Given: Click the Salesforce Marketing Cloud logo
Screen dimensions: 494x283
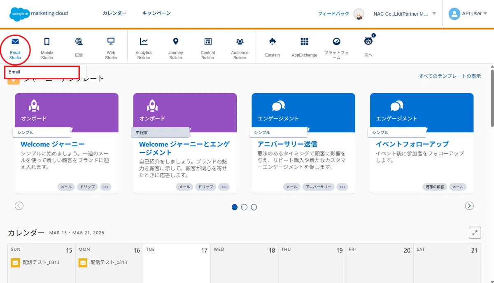Looking at the screenshot, I should coord(38,14).
